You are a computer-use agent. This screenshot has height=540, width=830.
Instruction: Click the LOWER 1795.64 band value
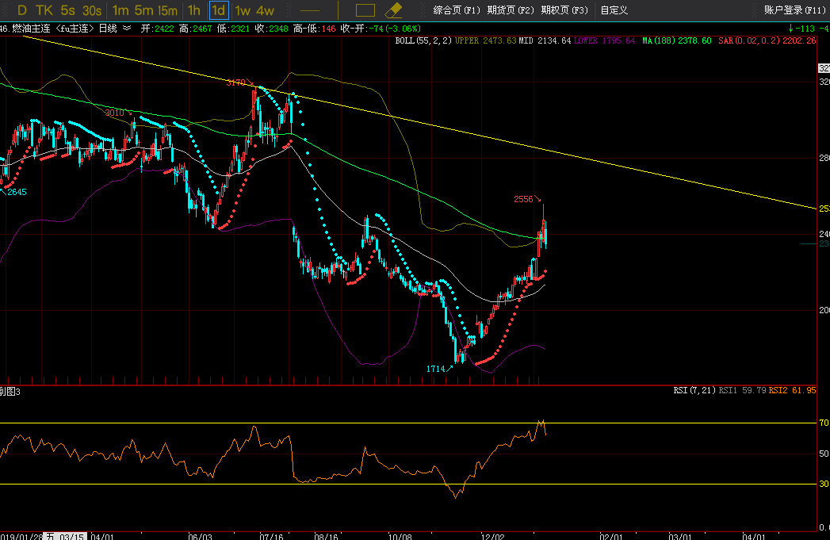[x=605, y=40]
